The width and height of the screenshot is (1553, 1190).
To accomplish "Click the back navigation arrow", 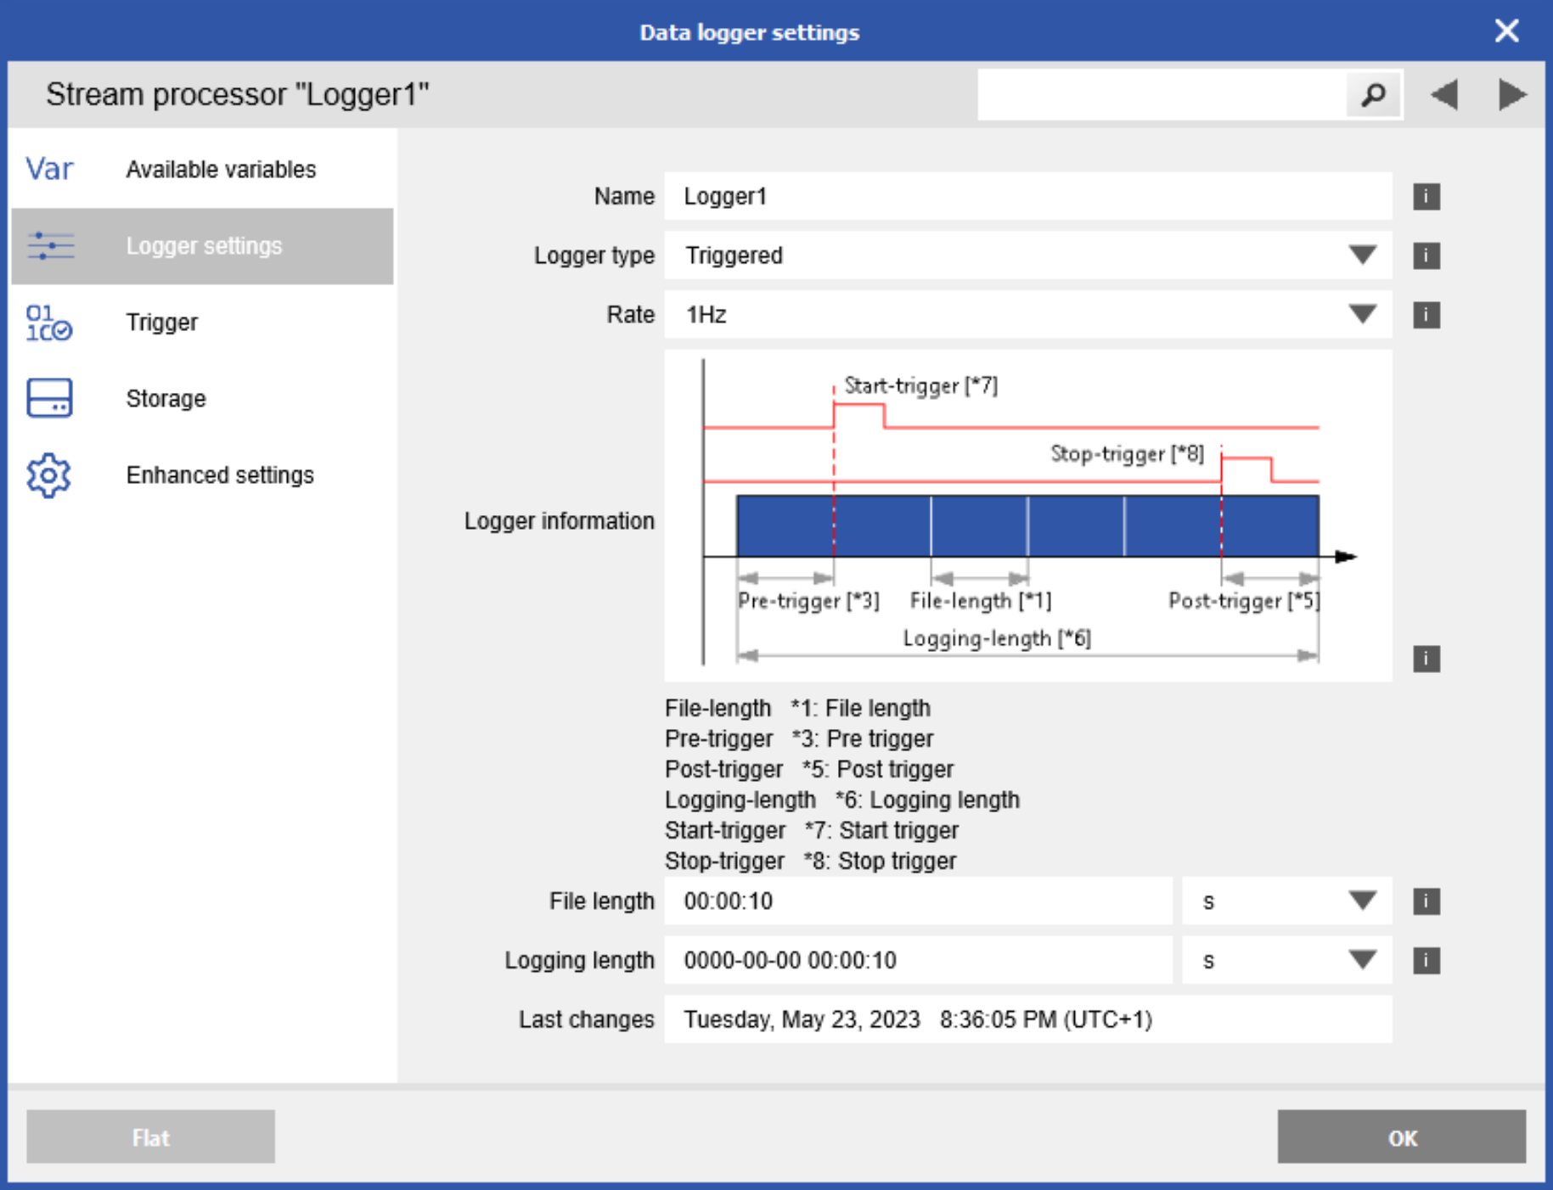I will point(1443,94).
